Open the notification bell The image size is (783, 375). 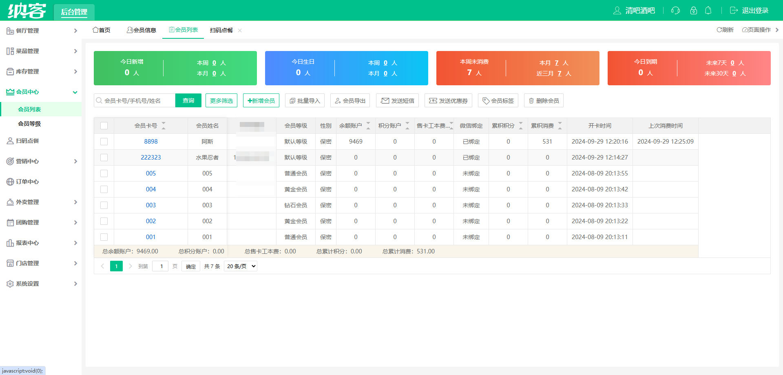[708, 11]
